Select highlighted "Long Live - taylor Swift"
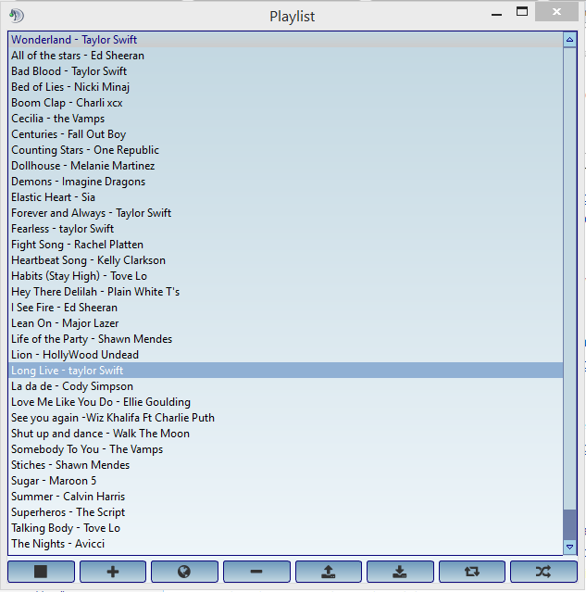 click(x=285, y=371)
